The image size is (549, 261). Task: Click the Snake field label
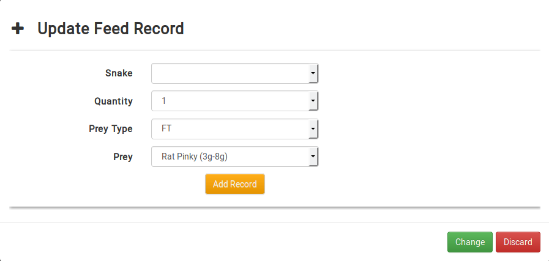coord(119,73)
